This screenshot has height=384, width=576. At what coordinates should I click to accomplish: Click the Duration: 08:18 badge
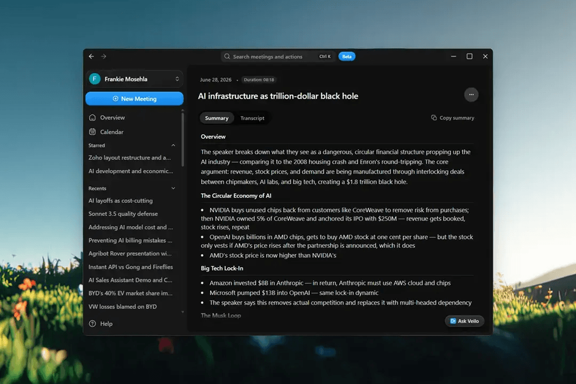tap(259, 80)
